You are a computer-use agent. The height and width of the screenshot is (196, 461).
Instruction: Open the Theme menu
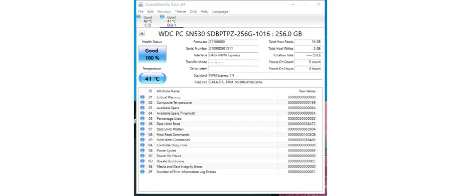(180, 11)
